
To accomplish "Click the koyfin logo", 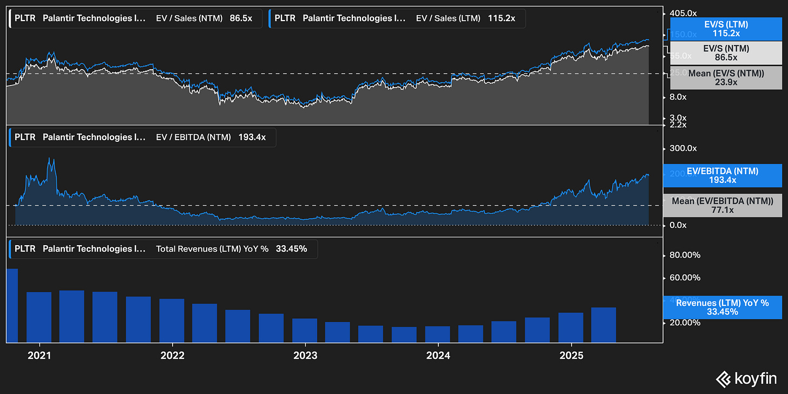I will point(745,378).
